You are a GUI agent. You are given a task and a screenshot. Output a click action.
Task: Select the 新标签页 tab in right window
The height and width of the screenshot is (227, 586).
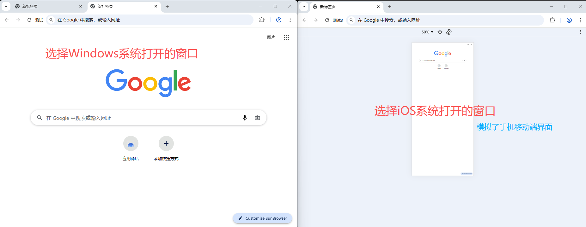(x=346, y=7)
